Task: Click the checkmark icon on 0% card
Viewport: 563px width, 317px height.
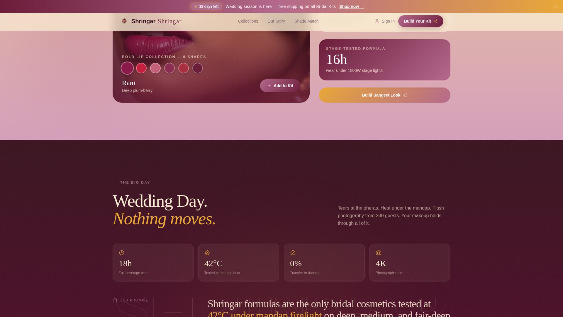Action: click(x=293, y=253)
